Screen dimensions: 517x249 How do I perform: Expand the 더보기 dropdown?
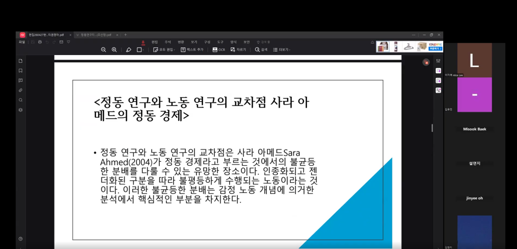click(282, 50)
